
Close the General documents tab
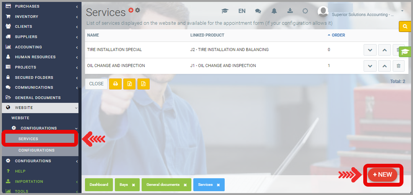pos(185,185)
